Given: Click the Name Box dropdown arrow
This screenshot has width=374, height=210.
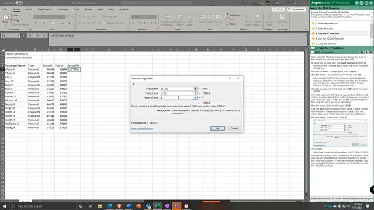Looking at the screenshot, I should point(18,36).
